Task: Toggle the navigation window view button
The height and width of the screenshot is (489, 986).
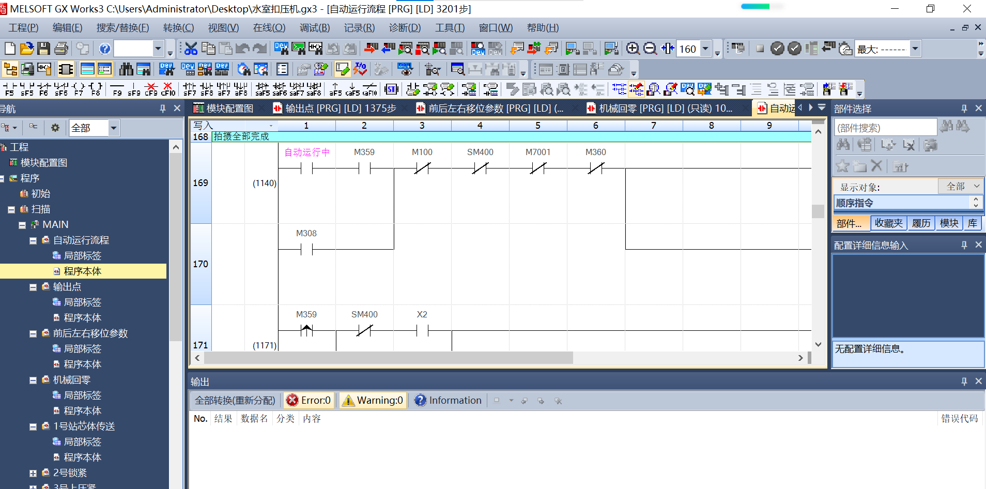Action: click(10, 69)
